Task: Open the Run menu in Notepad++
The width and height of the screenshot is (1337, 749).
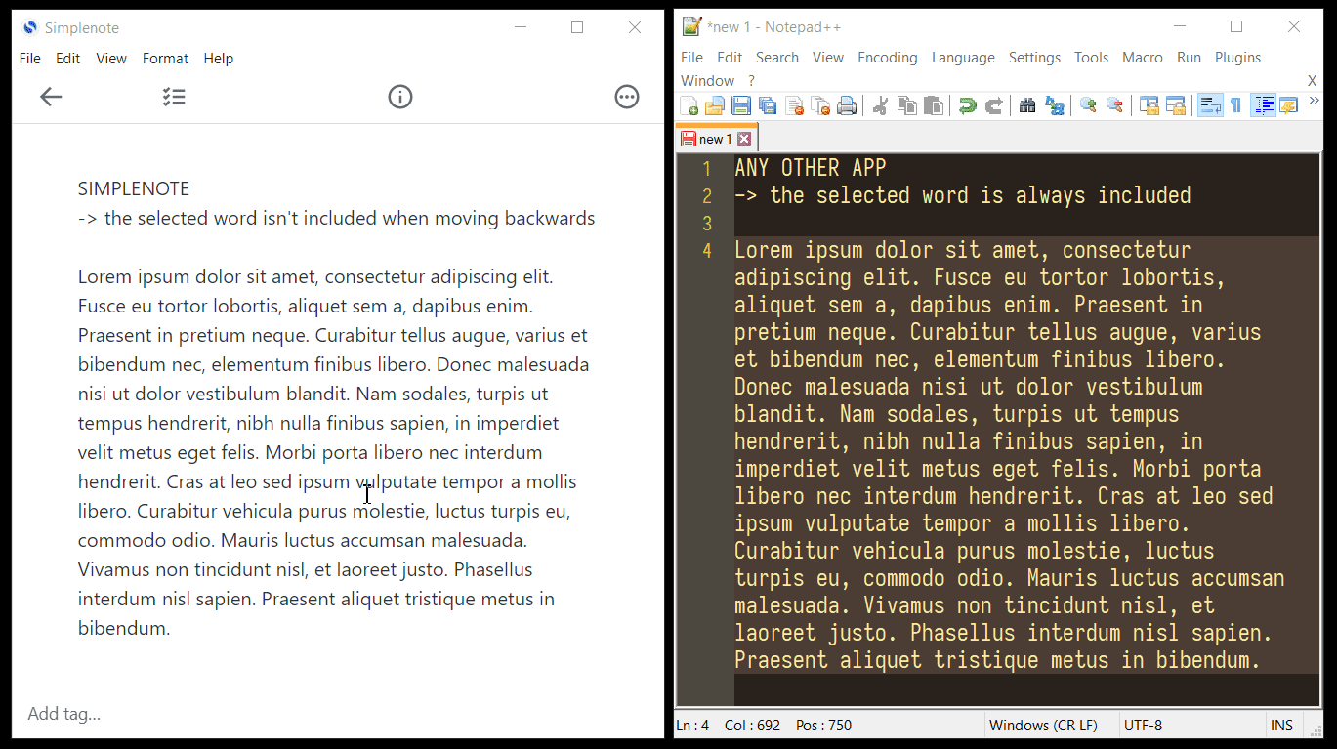Action: [x=1189, y=58]
